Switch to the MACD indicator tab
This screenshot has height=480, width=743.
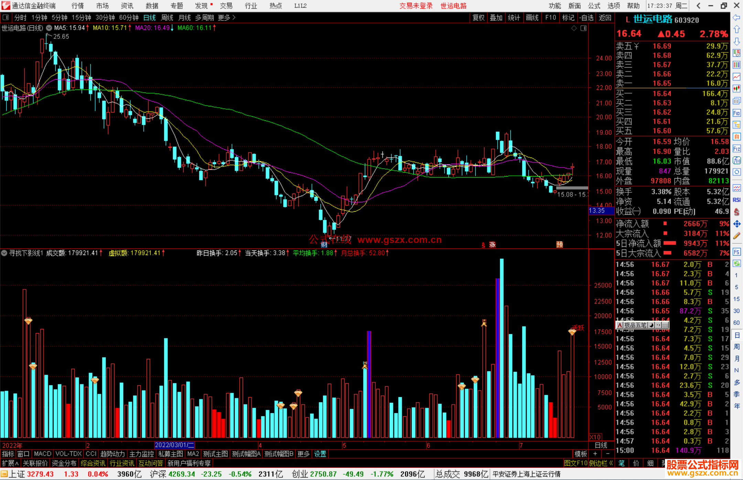pos(43,454)
